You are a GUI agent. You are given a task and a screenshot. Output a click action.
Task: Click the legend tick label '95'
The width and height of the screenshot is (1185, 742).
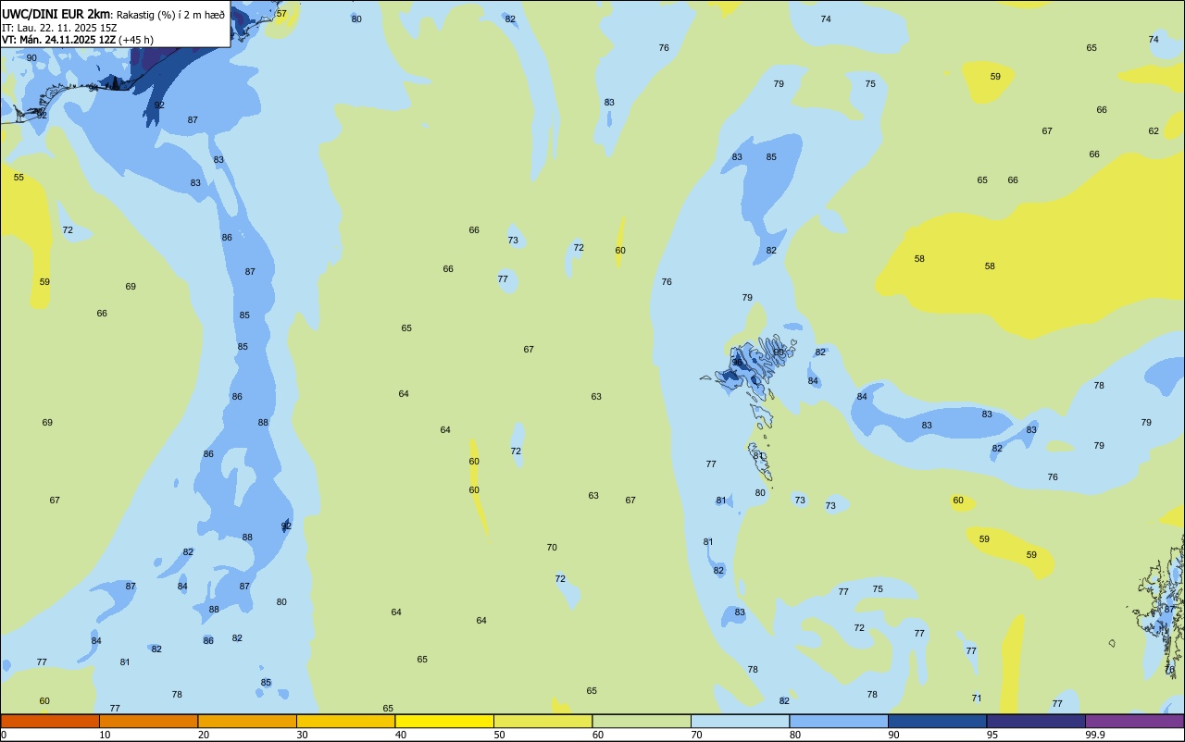(992, 735)
